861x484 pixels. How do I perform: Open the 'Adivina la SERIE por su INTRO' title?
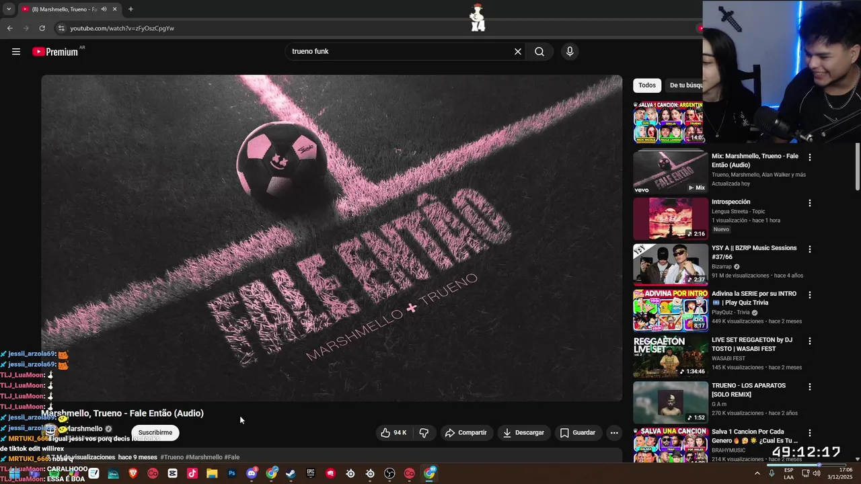point(754,298)
